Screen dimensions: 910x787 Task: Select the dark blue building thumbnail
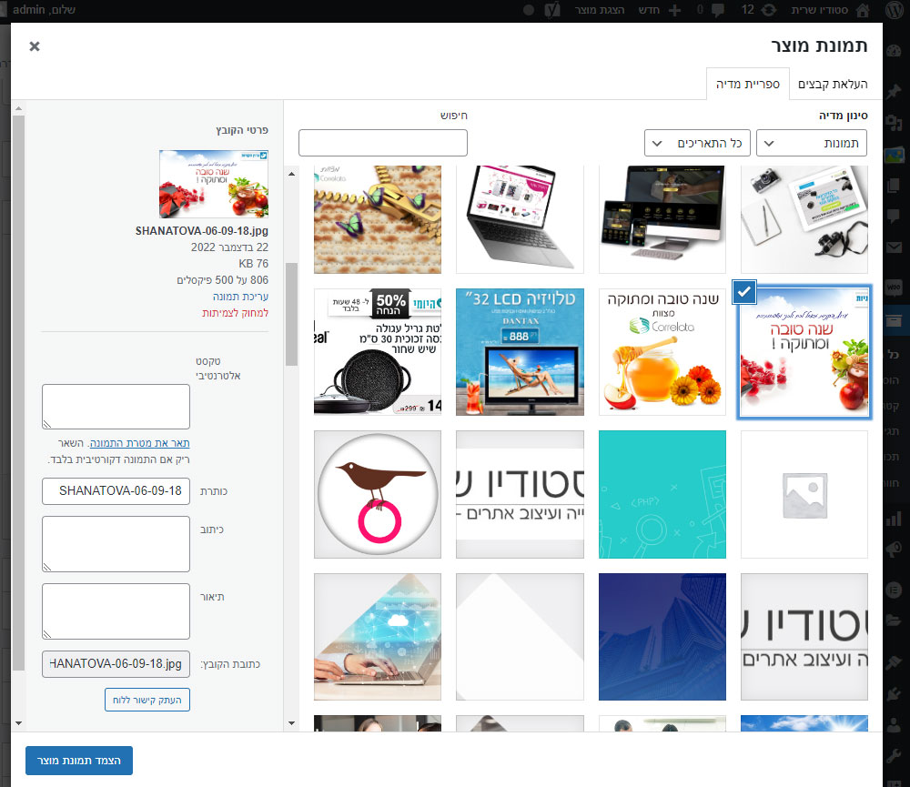pyautogui.click(x=662, y=637)
